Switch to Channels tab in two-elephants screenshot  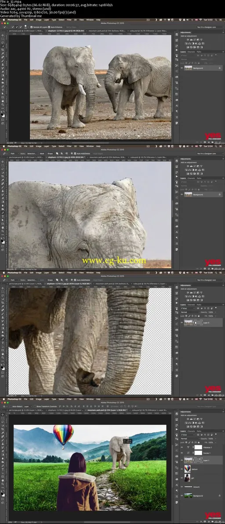click(191, 52)
